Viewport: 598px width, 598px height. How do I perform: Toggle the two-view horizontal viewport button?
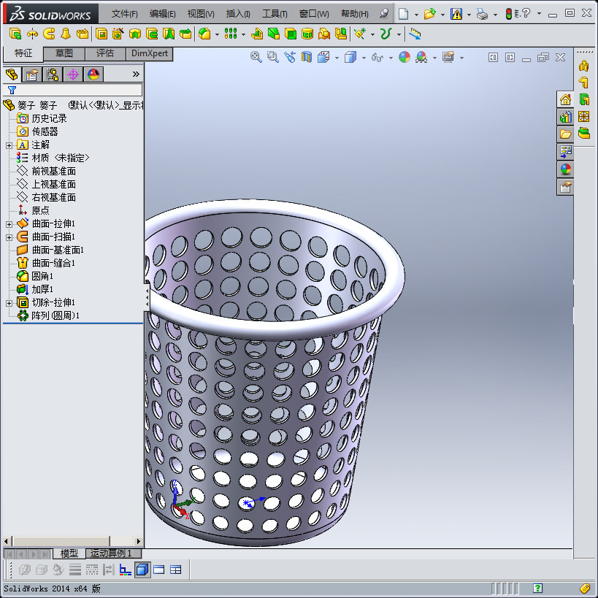(x=159, y=570)
